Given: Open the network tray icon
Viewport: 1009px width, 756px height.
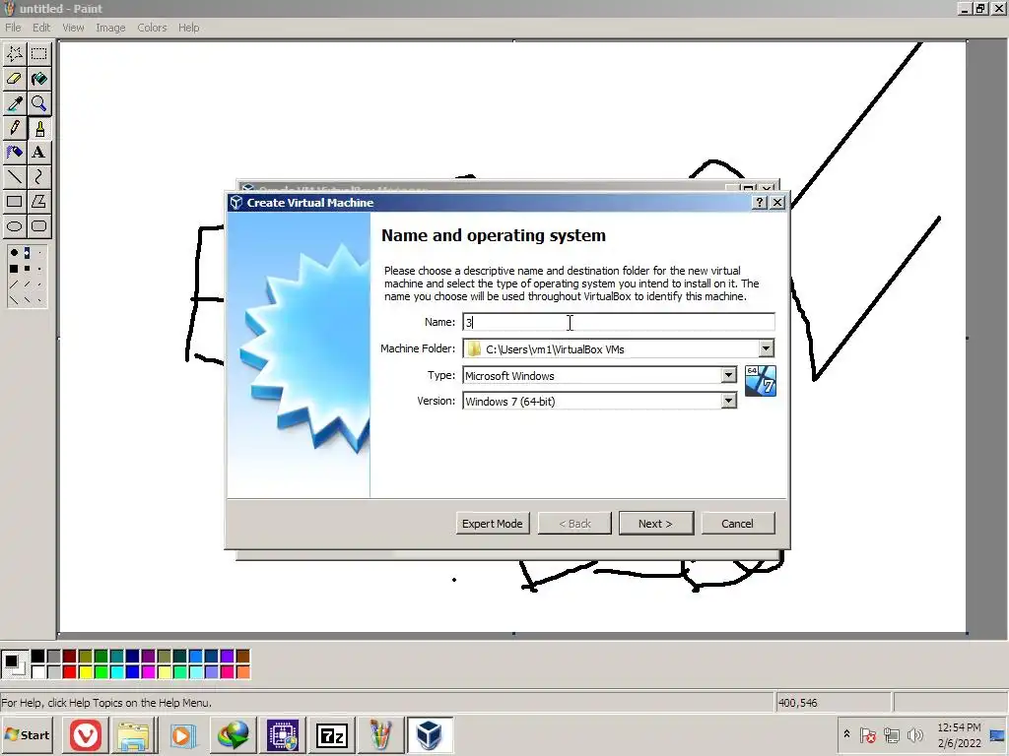Looking at the screenshot, I should click(x=892, y=734).
